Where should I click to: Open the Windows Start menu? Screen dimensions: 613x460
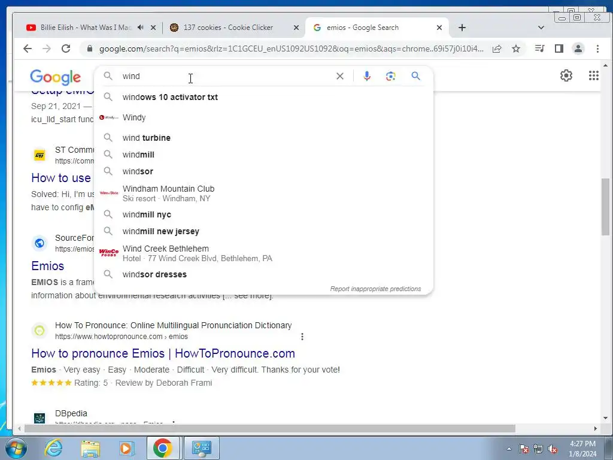pyautogui.click(x=15, y=448)
